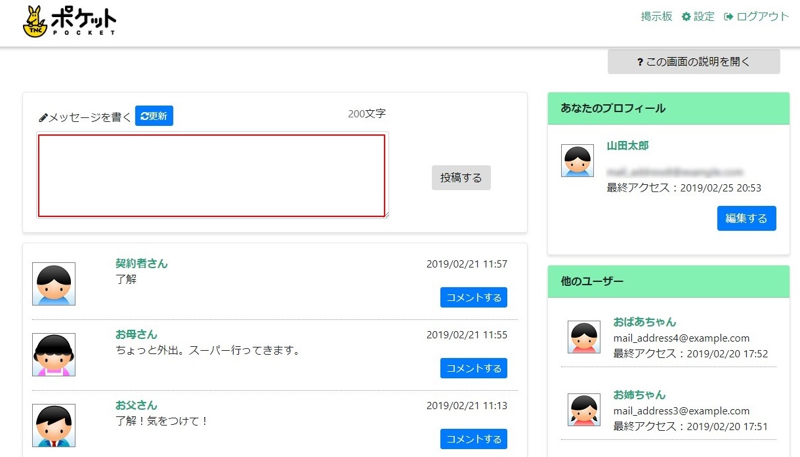Focus the message writing text area
Image resolution: width=800 pixels, height=457 pixels.
tap(211, 175)
